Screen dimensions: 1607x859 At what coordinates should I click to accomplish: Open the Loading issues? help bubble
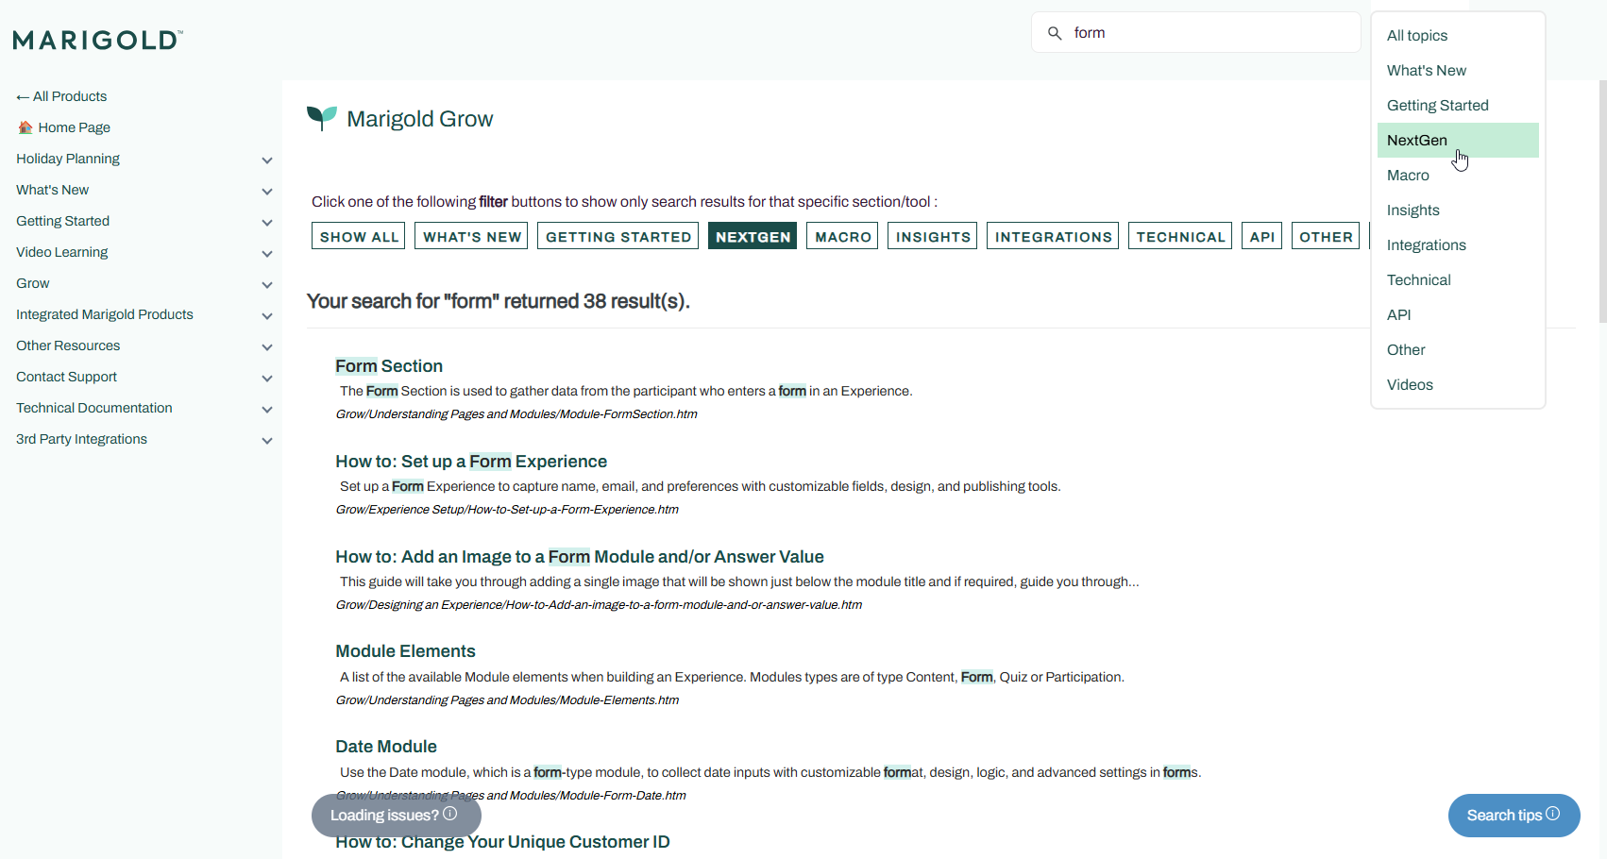[x=395, y=815]
